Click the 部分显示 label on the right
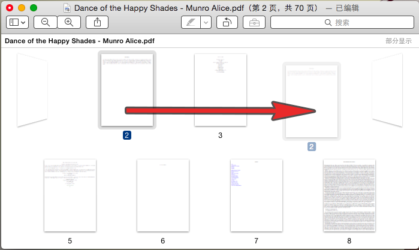 (x=399, y=41)
